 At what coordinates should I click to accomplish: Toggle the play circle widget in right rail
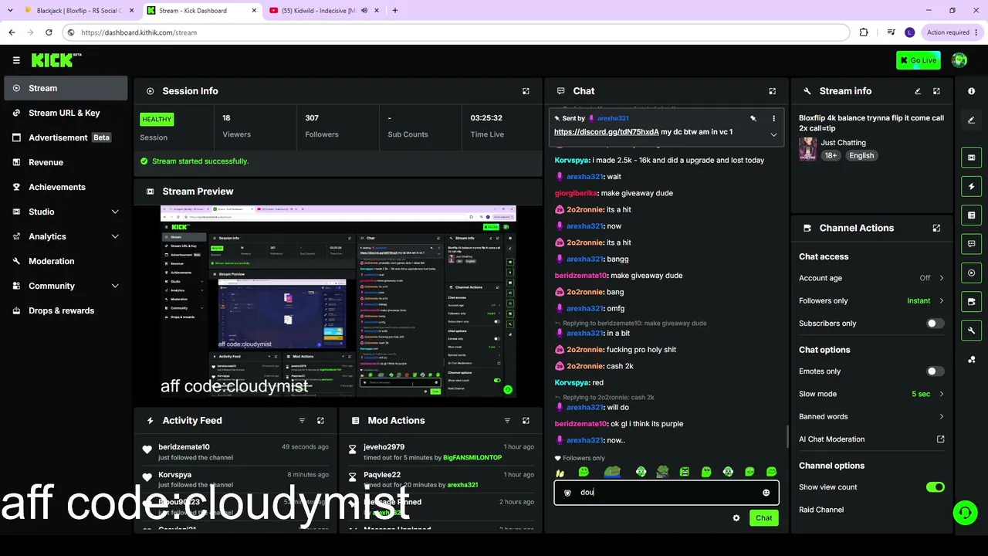click(x=971, y=273)
